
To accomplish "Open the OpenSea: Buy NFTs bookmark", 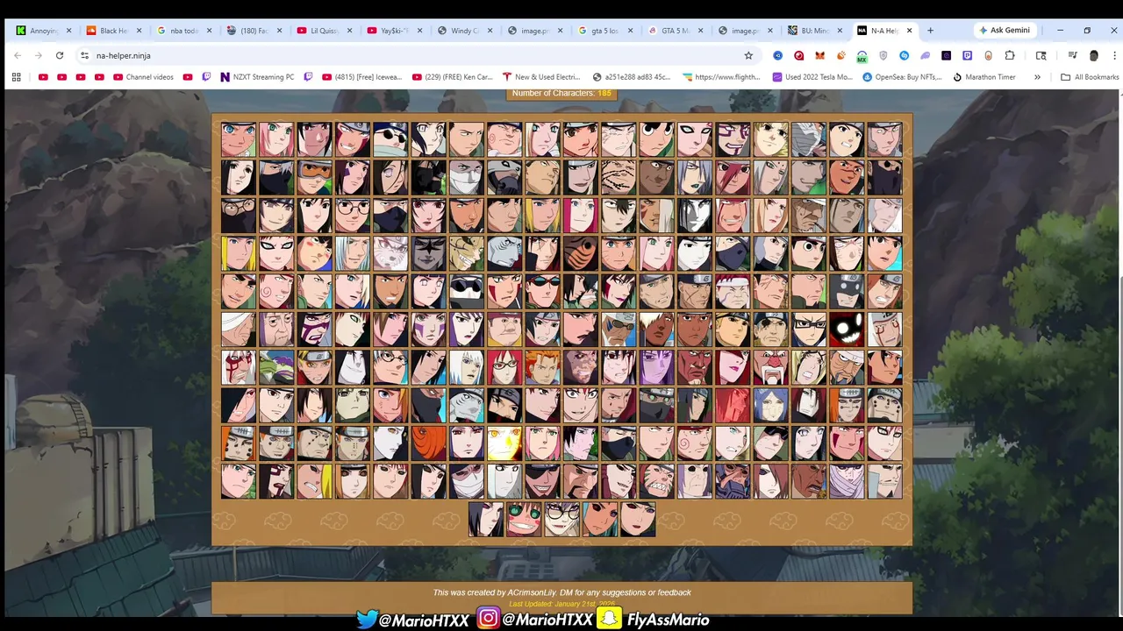I will click(903, 77).
